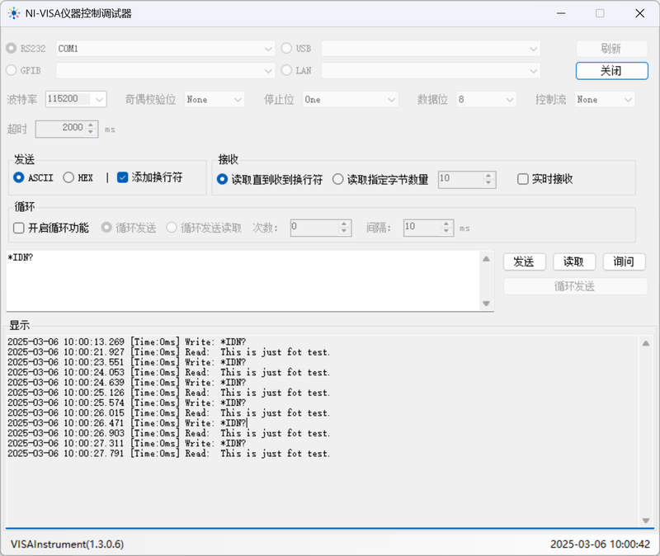Image resolution: width=660 pixels, height=556 pixels.
Task: Increase the 次数 loop count
Action: [x=344, y=224]
